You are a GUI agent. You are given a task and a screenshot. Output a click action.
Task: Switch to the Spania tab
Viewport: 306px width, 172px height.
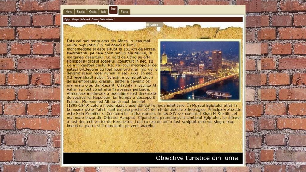pyautogui.click(x=81, y=12)
